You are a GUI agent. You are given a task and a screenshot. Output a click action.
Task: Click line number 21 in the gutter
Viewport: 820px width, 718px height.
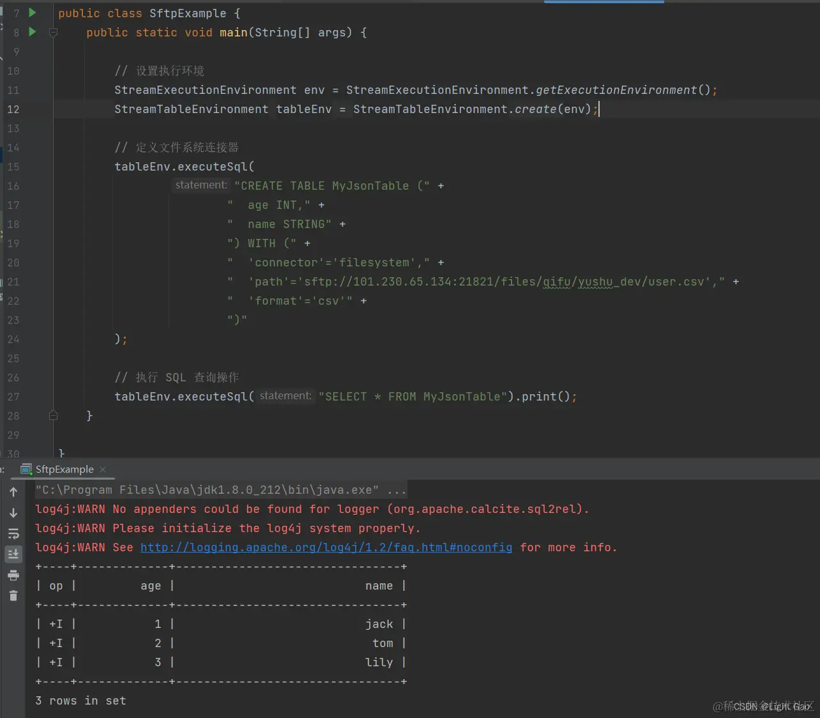pyautogui.click(x=13, y=282)
